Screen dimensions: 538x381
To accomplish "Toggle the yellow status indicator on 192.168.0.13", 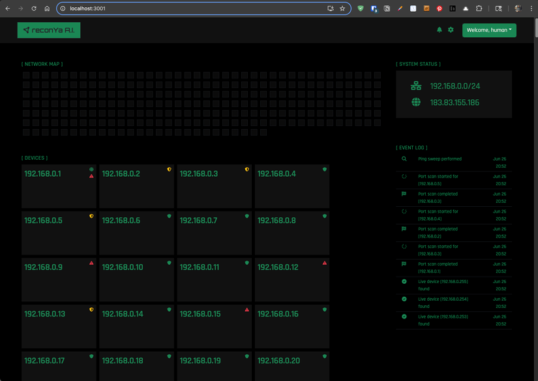I will click(91, 310).
